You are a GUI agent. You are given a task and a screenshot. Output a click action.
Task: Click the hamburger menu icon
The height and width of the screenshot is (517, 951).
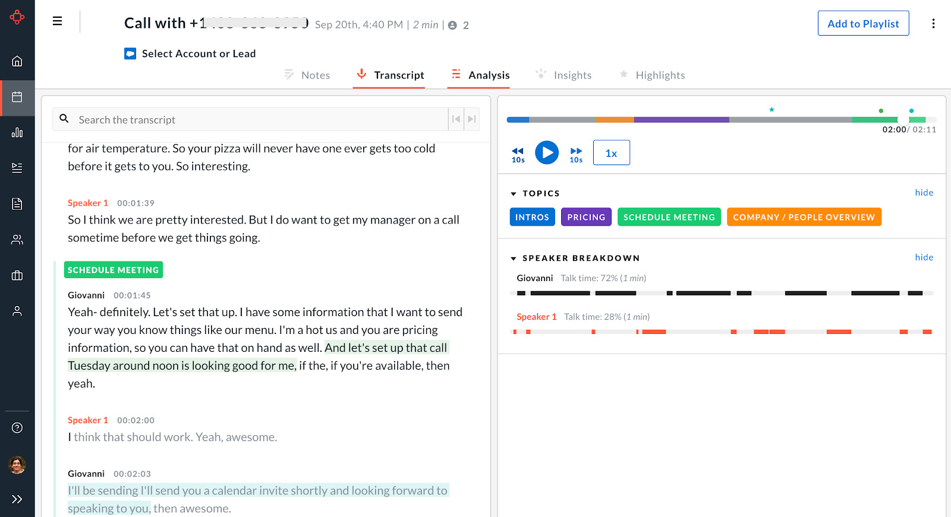(58, 21)
